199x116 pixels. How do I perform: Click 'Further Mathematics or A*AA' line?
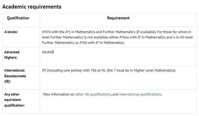tap(83, 43)
